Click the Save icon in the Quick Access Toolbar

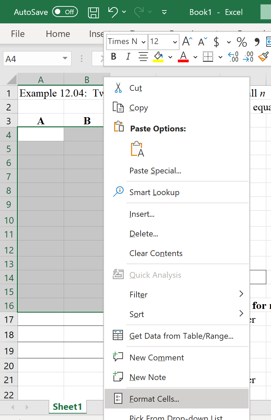(x=93, y=12)
